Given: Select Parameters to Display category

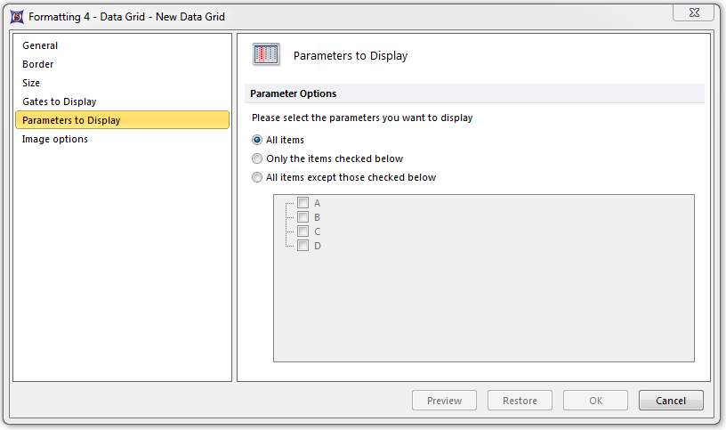Looking at the screenshot, I should (x=71, y=120).
